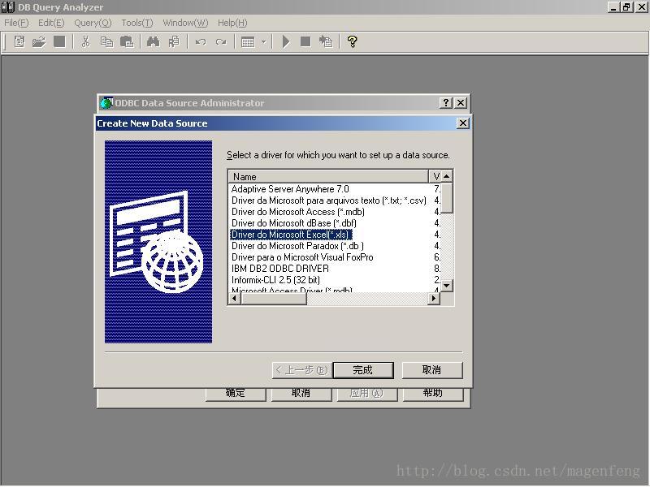
Task: Open the Tools(T) menu
Action: click(137, 23)
